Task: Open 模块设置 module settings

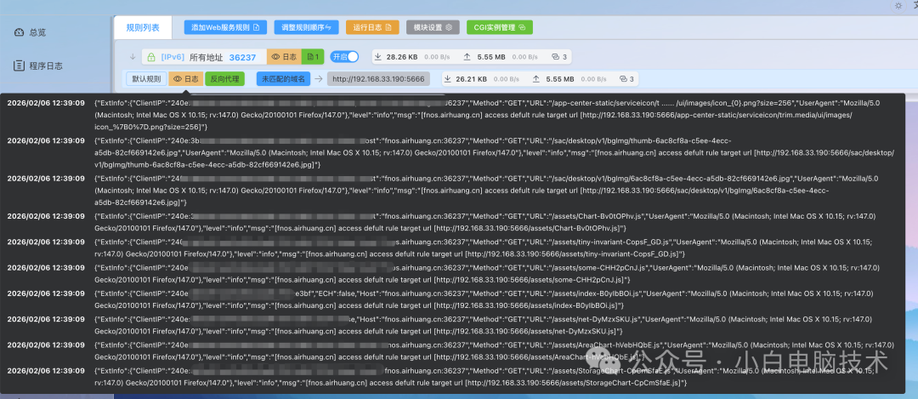Action: click(x=433, y=27)
